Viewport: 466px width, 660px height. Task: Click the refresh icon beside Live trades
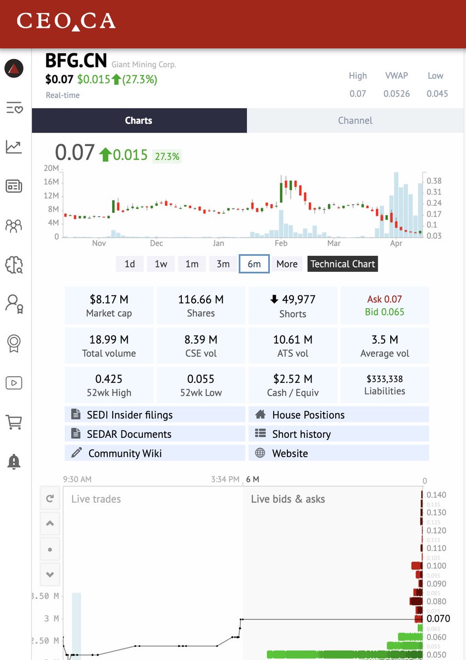50,498
